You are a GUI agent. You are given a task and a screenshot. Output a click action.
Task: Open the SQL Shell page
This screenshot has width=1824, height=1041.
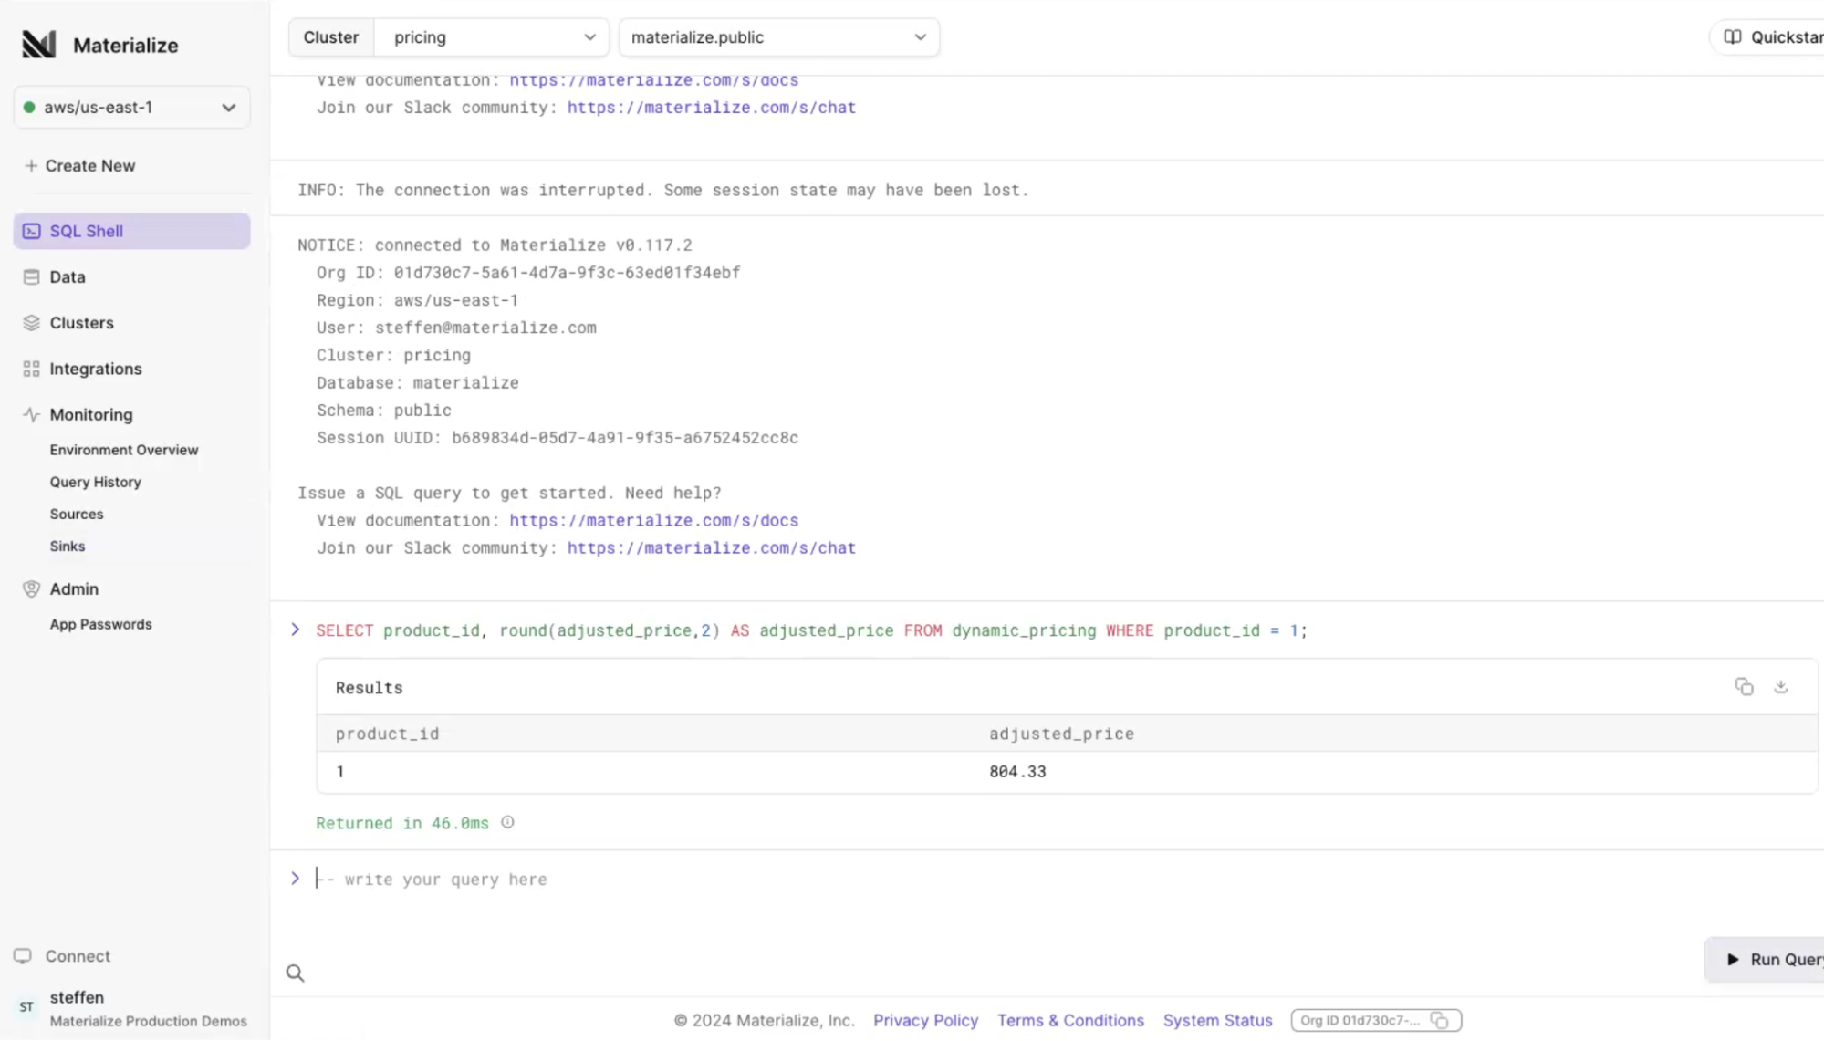[x=131, y=231]
